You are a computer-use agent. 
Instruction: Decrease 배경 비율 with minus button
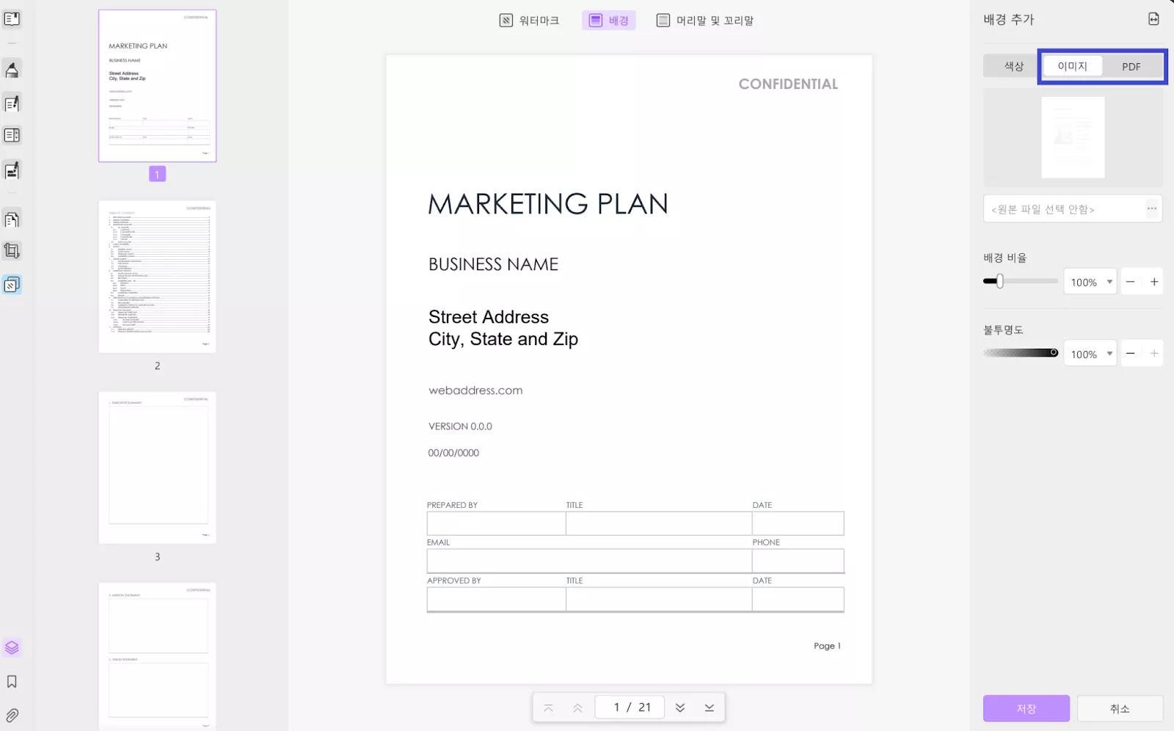tap(1131, 282)
